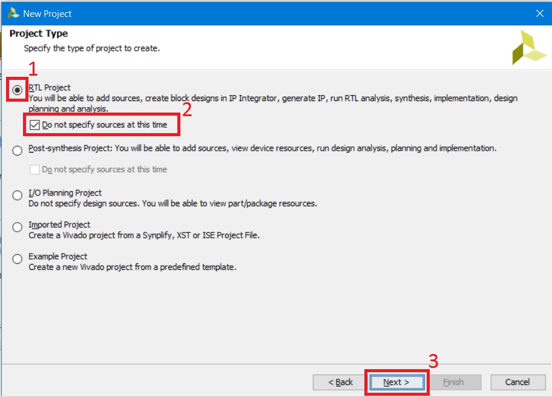Click the Vivado app icon in title bar
Image resolution: width=552 pixels, height=397 pixels.
[13, 13]
